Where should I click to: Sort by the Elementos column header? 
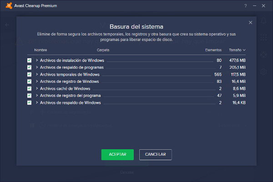point(213,50)
